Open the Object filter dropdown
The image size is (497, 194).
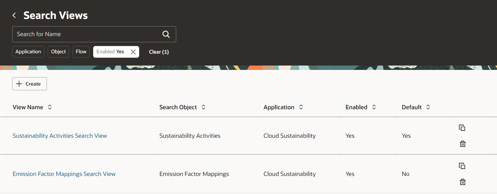[x=58, y=52]
